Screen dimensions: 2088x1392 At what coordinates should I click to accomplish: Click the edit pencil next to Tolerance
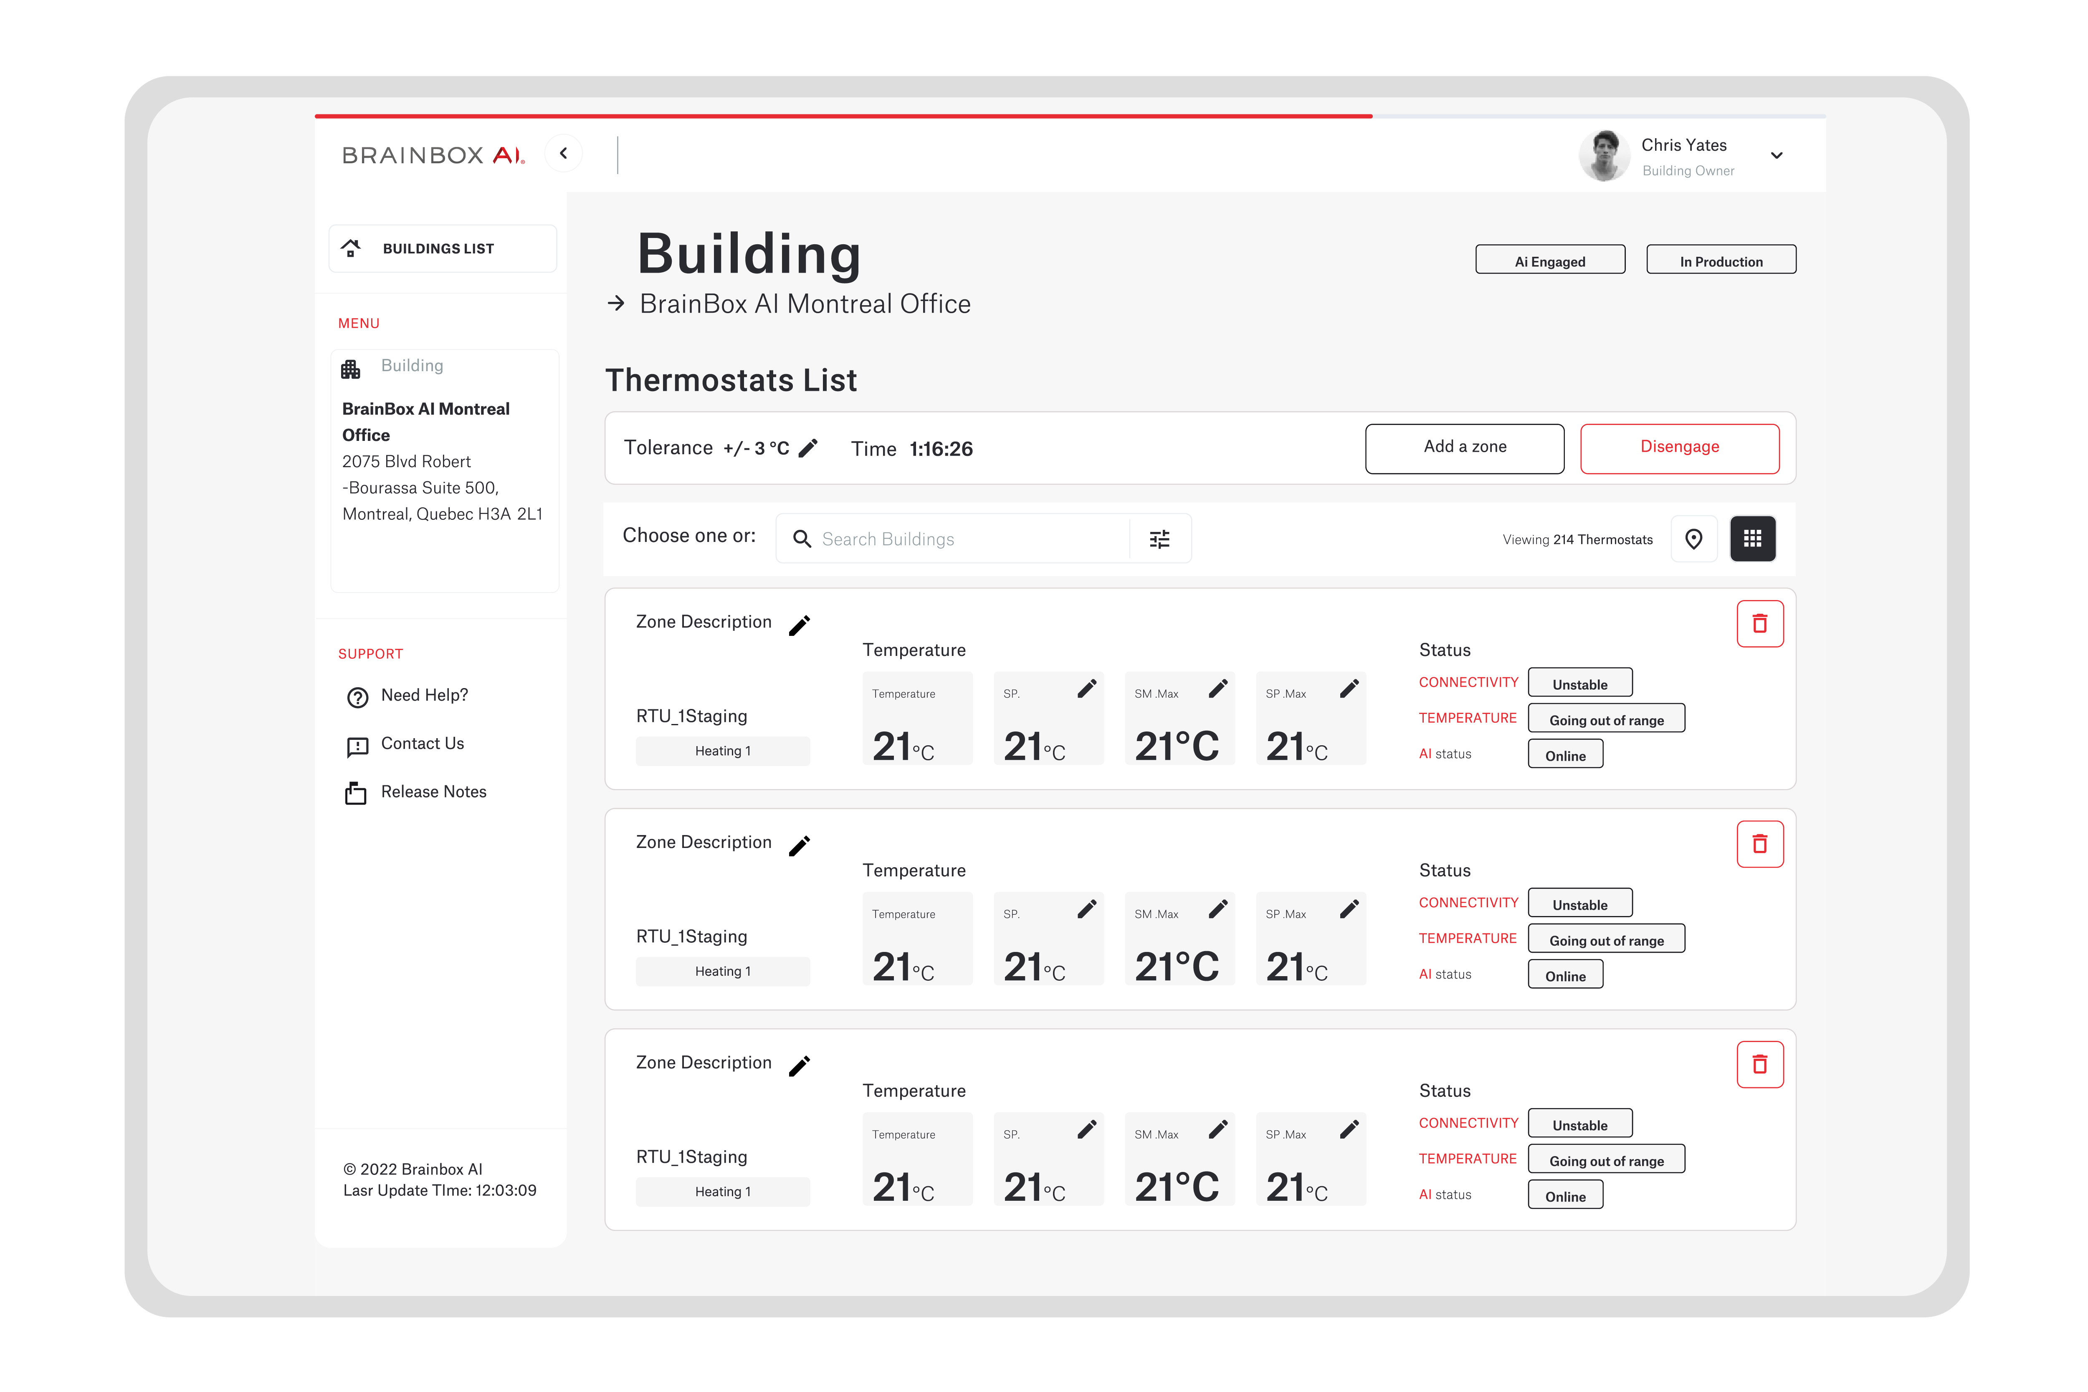pyautogui.click(x=807, y=448)
